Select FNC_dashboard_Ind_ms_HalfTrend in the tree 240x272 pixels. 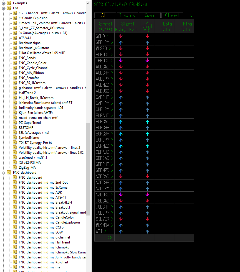(x=44, y=242)
